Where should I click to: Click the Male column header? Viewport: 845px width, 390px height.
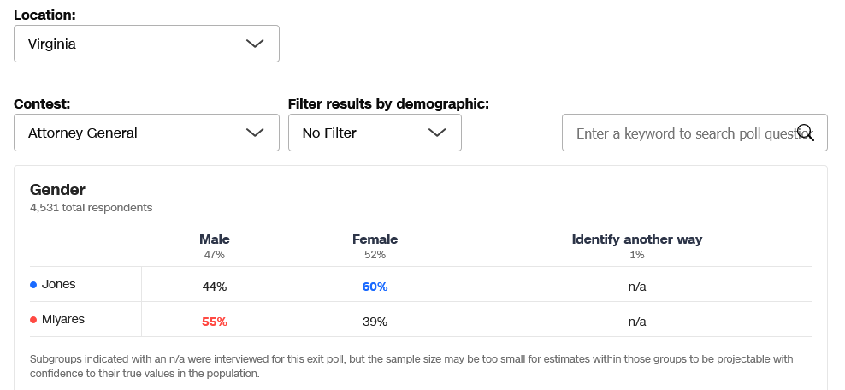coord(215,239)
